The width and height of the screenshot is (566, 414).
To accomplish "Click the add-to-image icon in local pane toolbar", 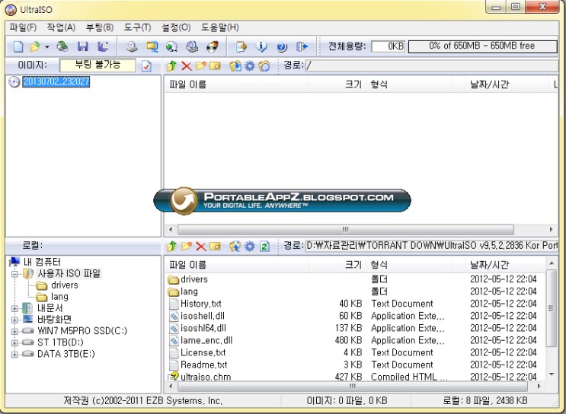I will [235, 247].
